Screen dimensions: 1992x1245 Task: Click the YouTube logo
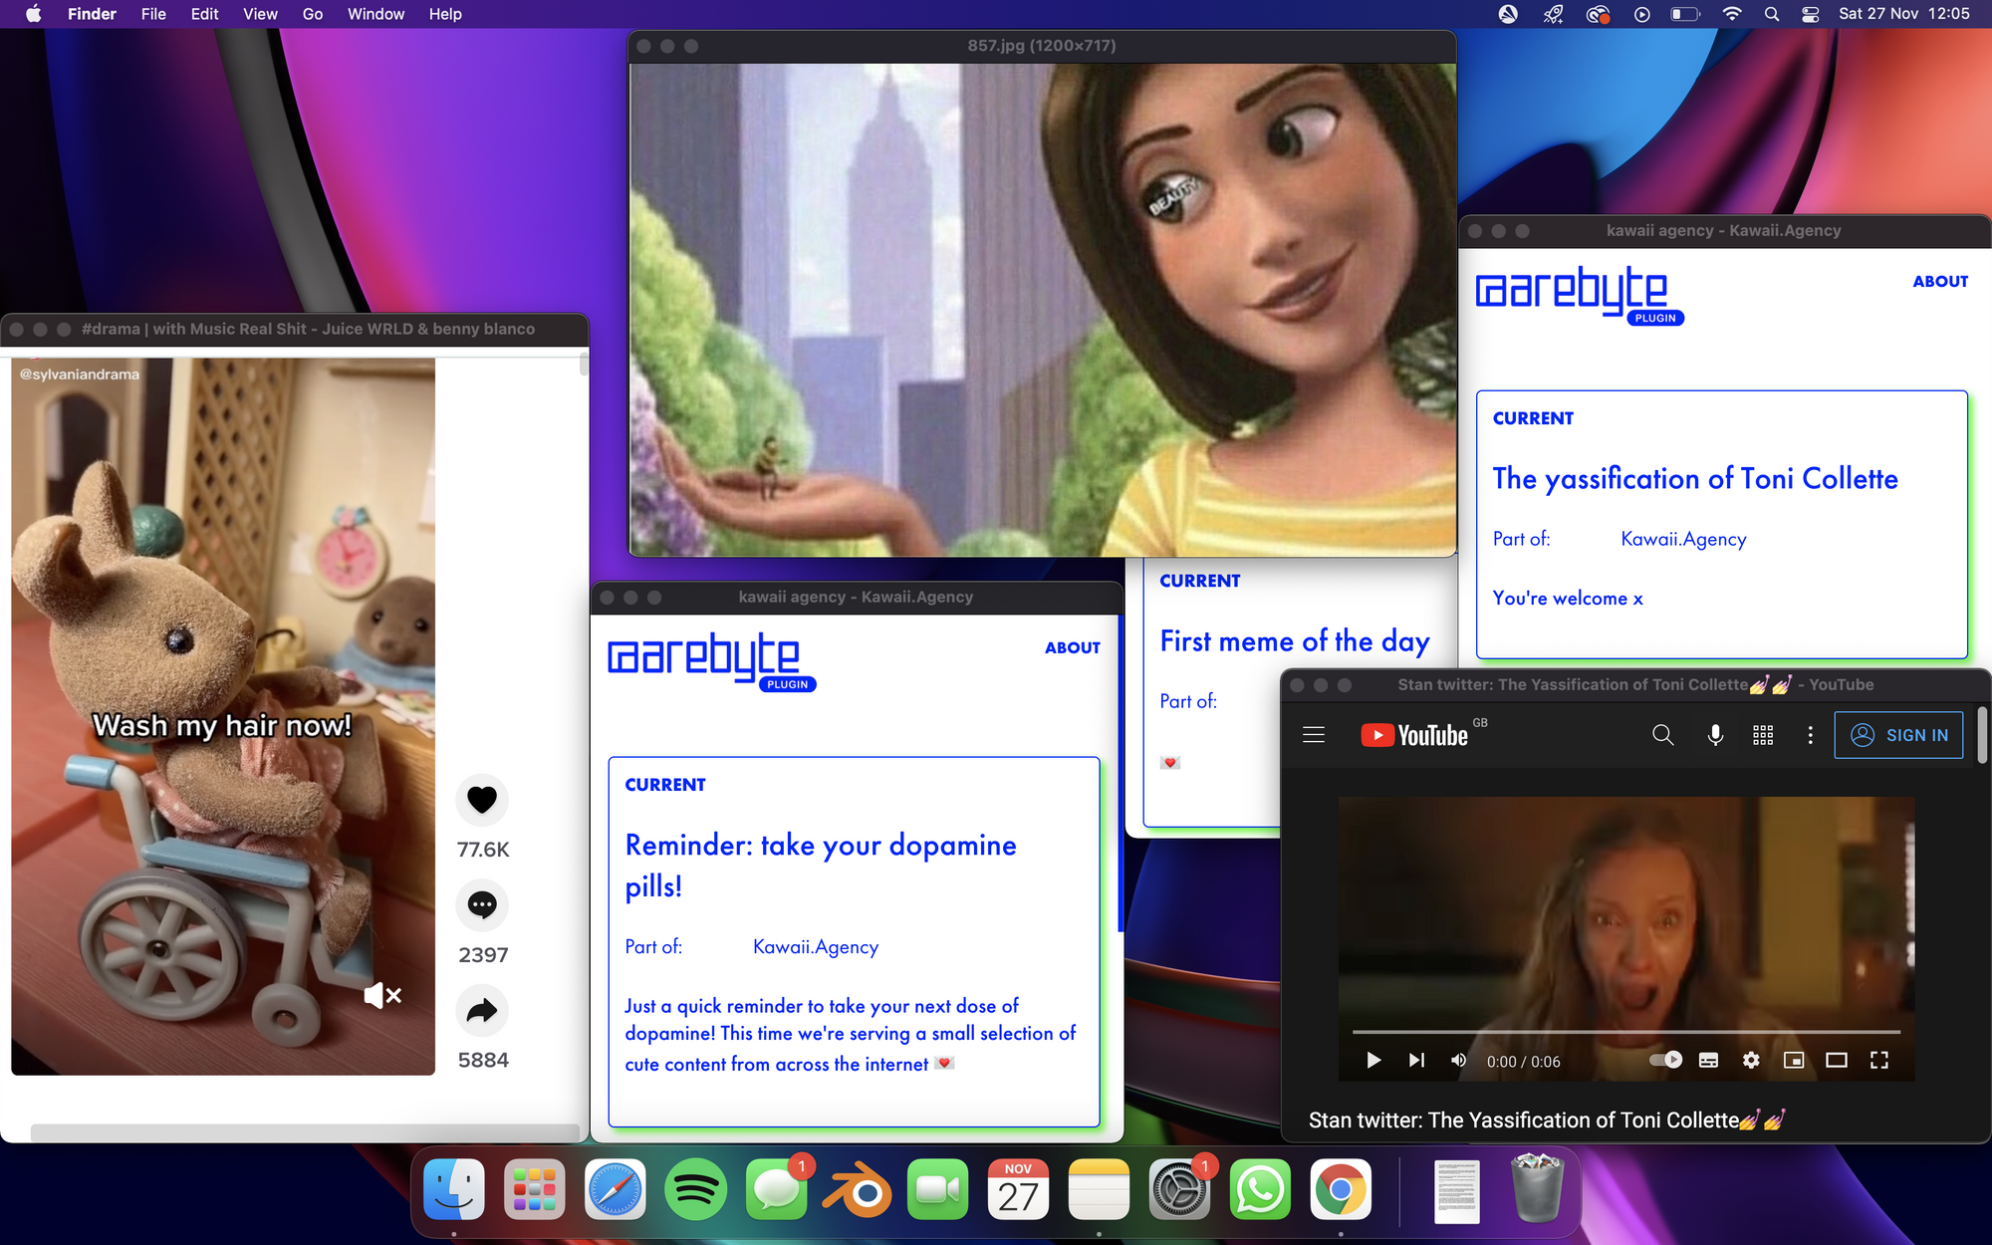1414,735
